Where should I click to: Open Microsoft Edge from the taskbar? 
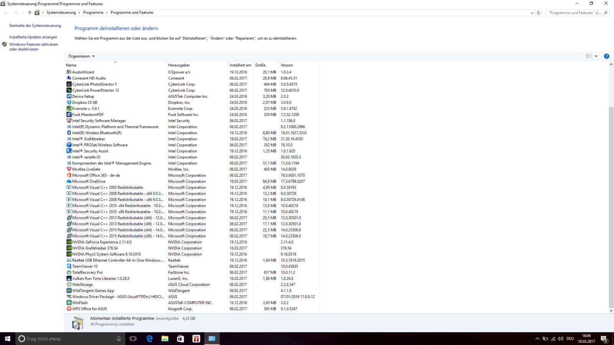[x=149, y=338]
